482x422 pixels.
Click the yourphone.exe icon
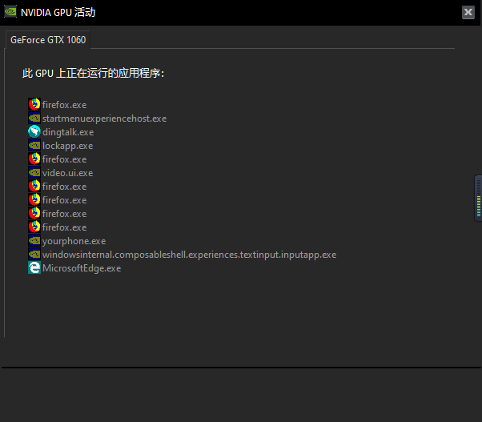[x=34, y=241]
